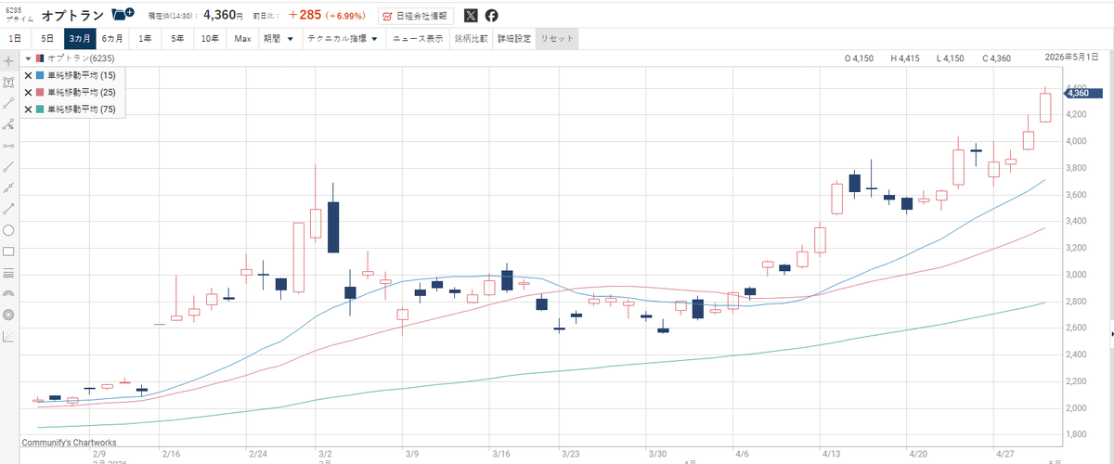Remove 単純移動平均 (15) indicator
Viewport: 1114px width, 464px height.
[x=28, y=76]
